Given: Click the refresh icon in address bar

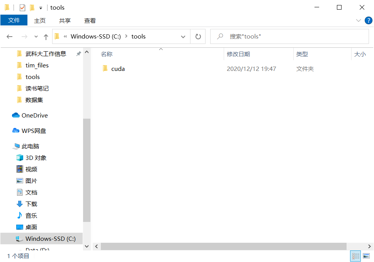Looking at the screenshot, I should (x=198, y=36).
